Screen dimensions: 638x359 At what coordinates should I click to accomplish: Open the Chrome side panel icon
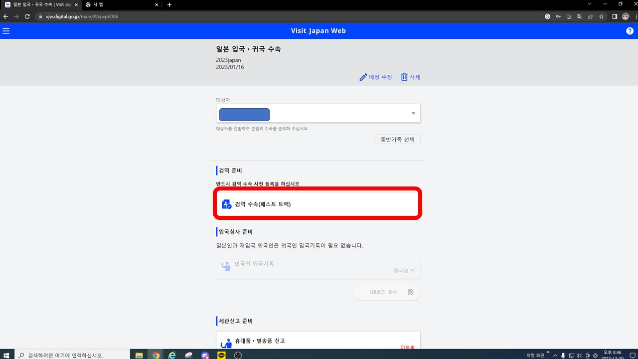coord(615,16)
